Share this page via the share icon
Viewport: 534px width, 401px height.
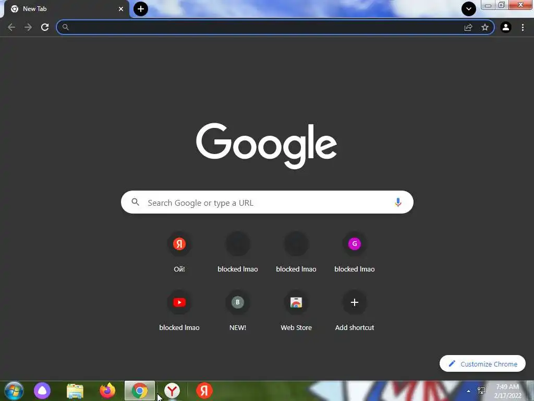(468, 27)
